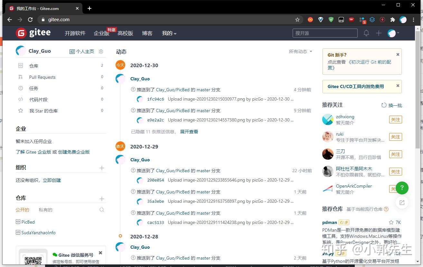Switch to the 私有的 repositories tab
Viewport: 423px width, 267px height.
[45, 209]
